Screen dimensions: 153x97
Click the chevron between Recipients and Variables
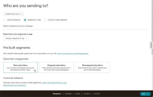pyautogui.click(x=63, y=94)
